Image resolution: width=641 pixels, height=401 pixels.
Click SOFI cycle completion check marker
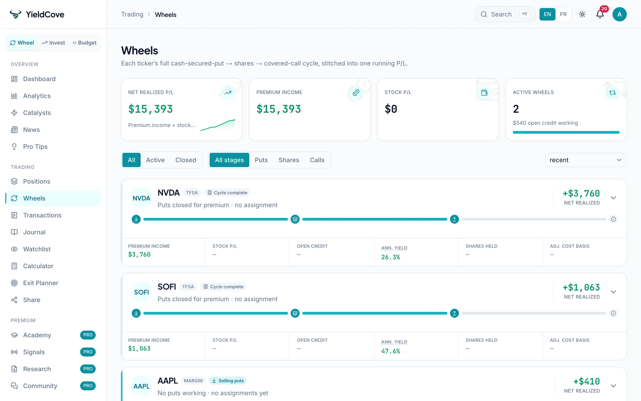click(x=613, y=313)
